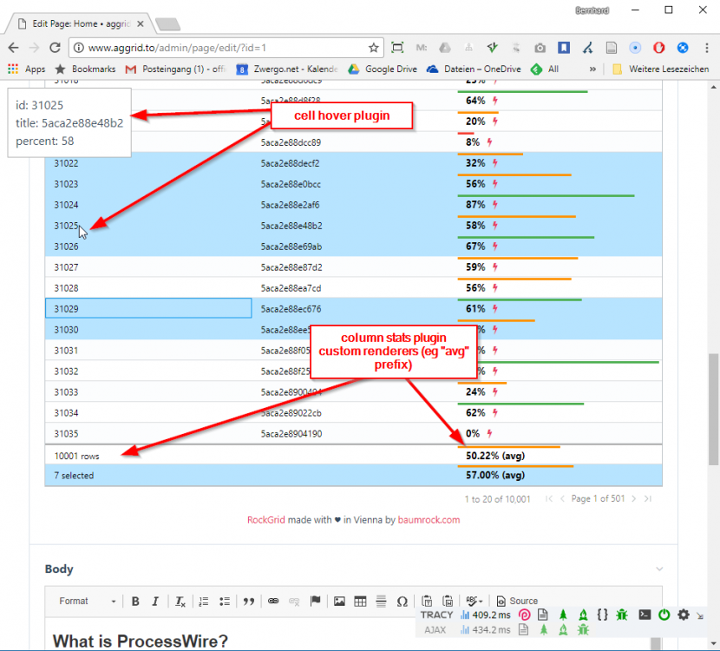Insert special character using the omega icon
The height and width of the screenshot is (651, 720).
coord(402,601)
